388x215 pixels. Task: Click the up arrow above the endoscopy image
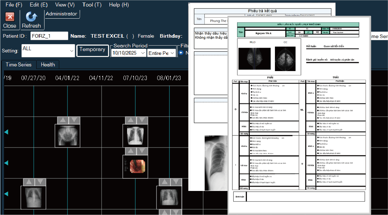pyautogui.click(x=130, y=151)
